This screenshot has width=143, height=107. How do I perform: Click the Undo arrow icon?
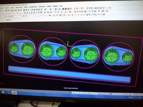[x=1, y=11]
